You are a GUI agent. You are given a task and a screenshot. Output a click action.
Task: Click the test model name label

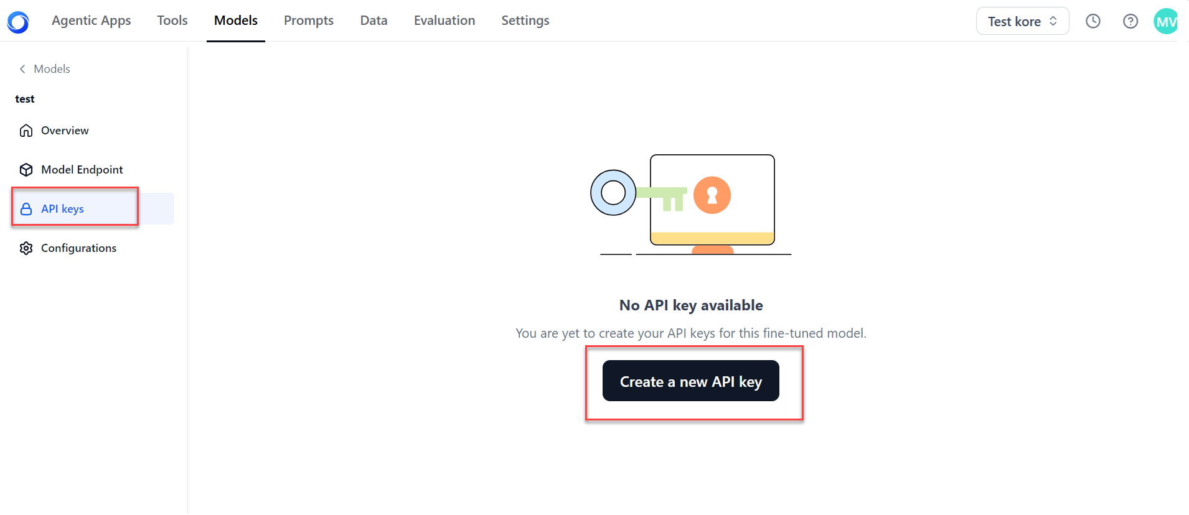25,98
